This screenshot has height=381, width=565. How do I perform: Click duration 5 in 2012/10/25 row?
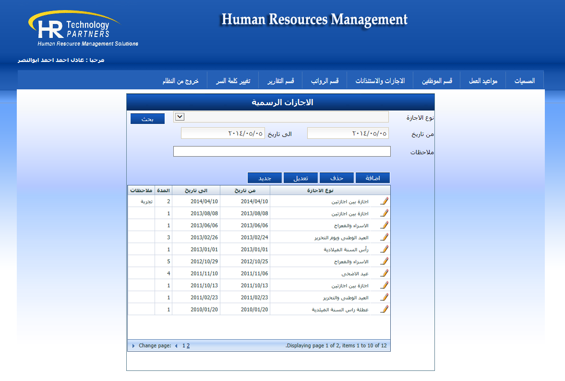click(x=168, y=261)
